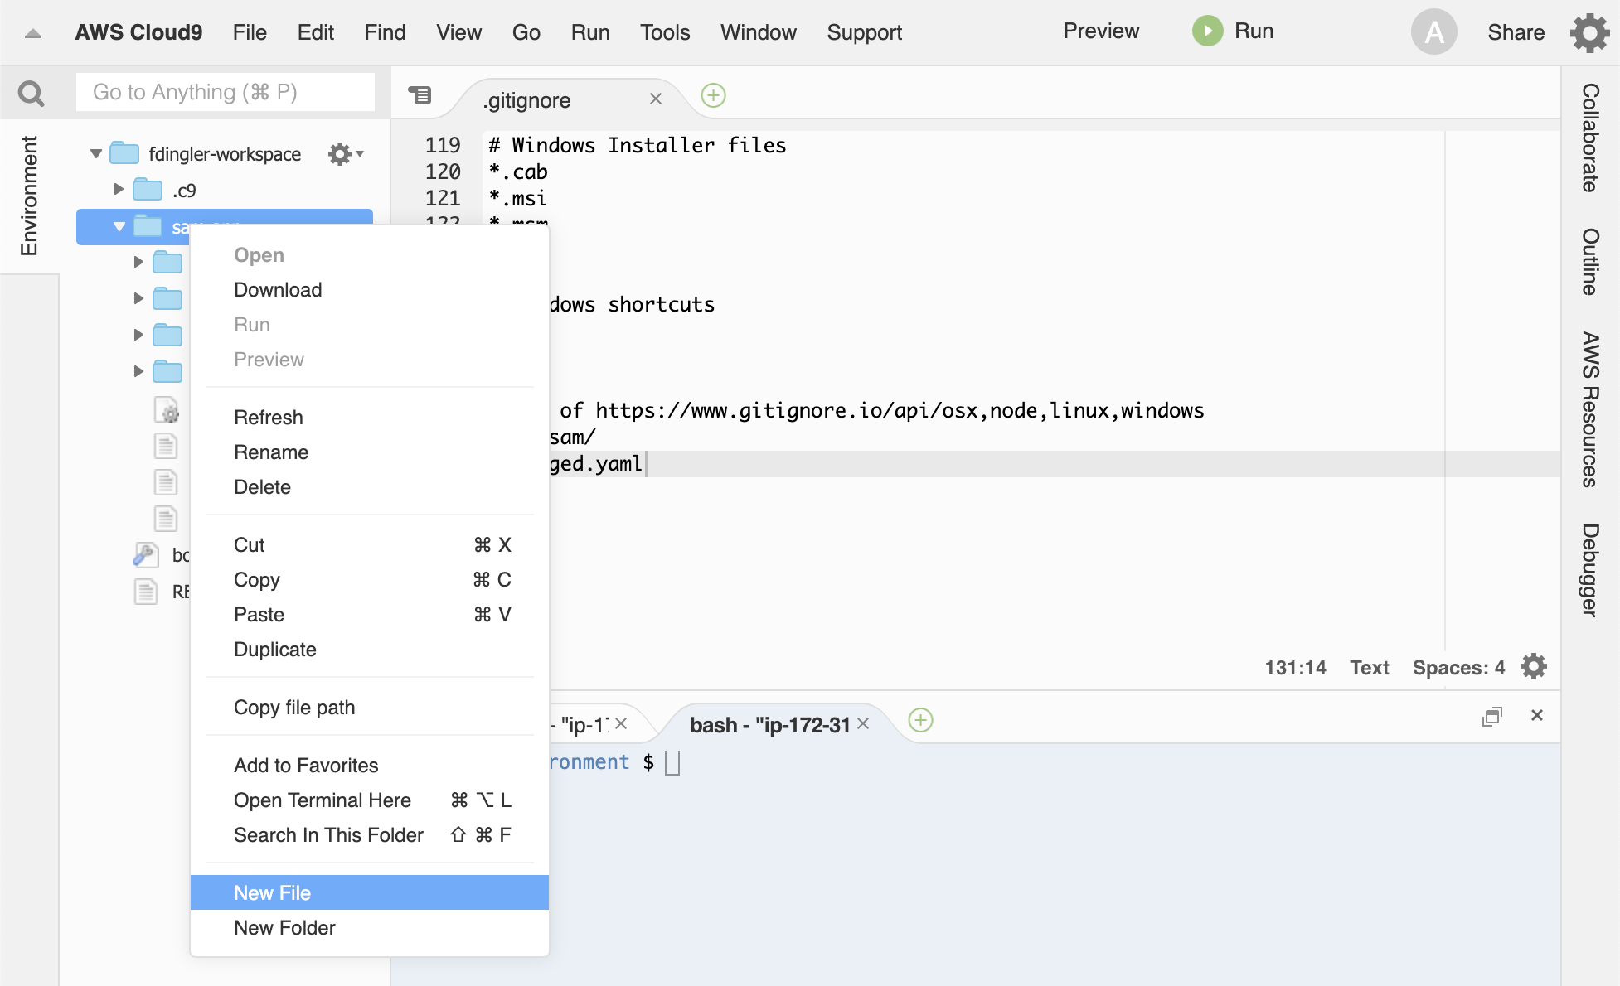Viewport: 1620px width, 986px height.
Task: Select Download from context menu
Action: click(370, 289)
